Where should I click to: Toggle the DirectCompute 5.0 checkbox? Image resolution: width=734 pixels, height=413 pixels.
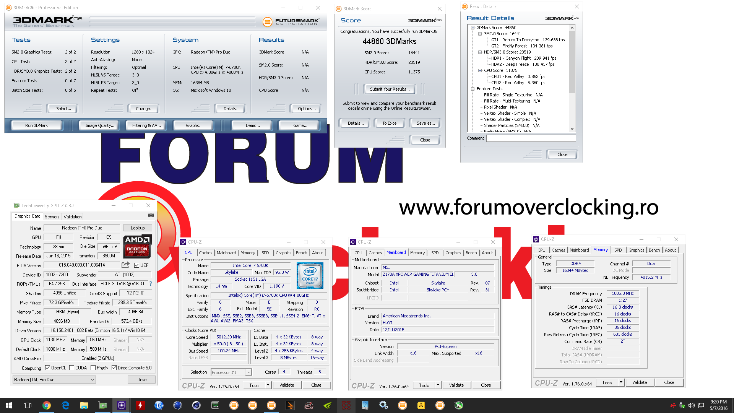[x=114, y=368]
